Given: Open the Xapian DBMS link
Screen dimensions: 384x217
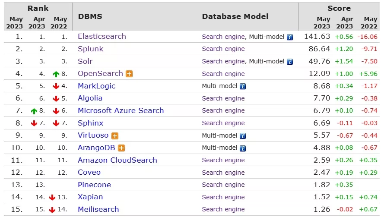Looking at the screenshot, I should coord(90,197).
